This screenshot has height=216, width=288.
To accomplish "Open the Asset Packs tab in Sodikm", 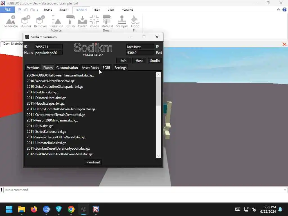I will pos(90,68).
